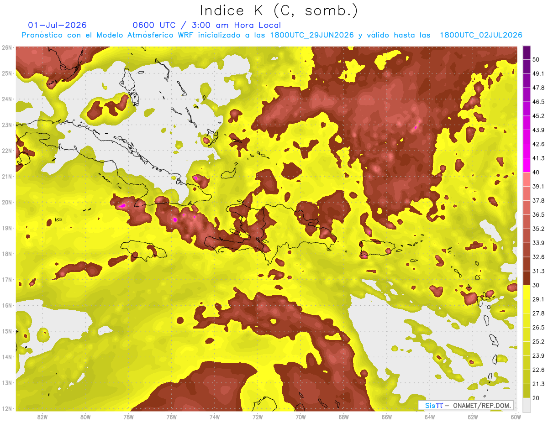Select the '01-Jul-2026' date label

click(57, 25)
